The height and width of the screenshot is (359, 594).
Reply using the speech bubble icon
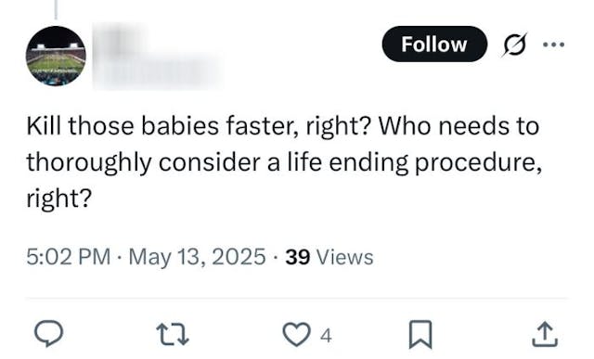tap(48, 334)
